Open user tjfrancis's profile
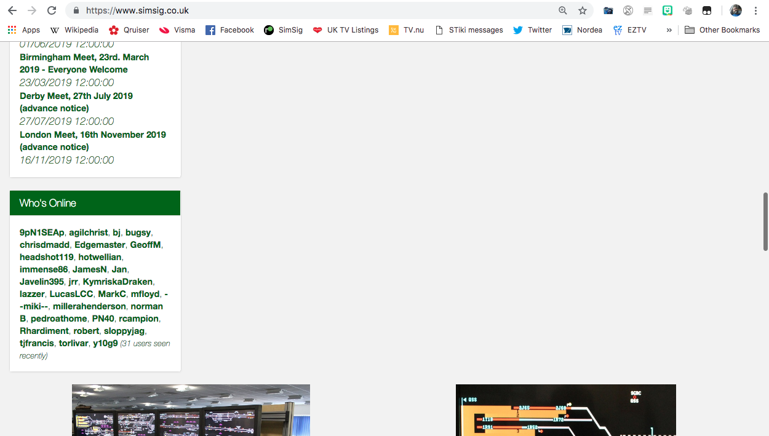Screen dimensions: 769x436 [x=37, y=343]
